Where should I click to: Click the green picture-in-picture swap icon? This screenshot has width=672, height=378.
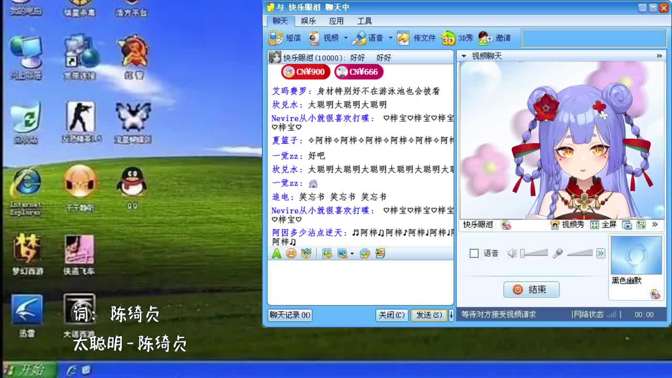pyautogui.click(x=641, y=225)
